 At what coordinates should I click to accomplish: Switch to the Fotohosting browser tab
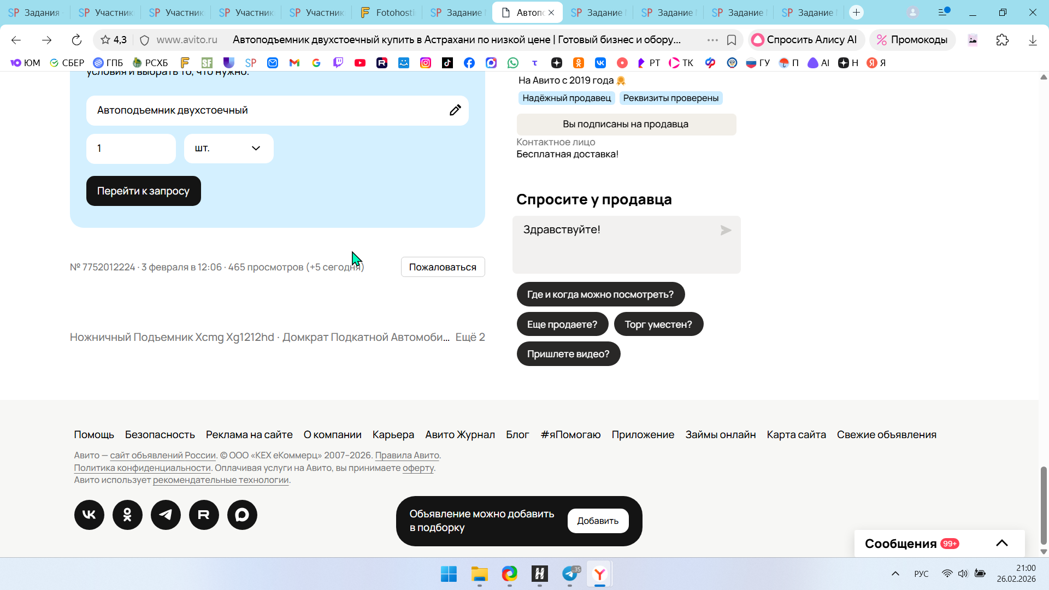point(388,13)
